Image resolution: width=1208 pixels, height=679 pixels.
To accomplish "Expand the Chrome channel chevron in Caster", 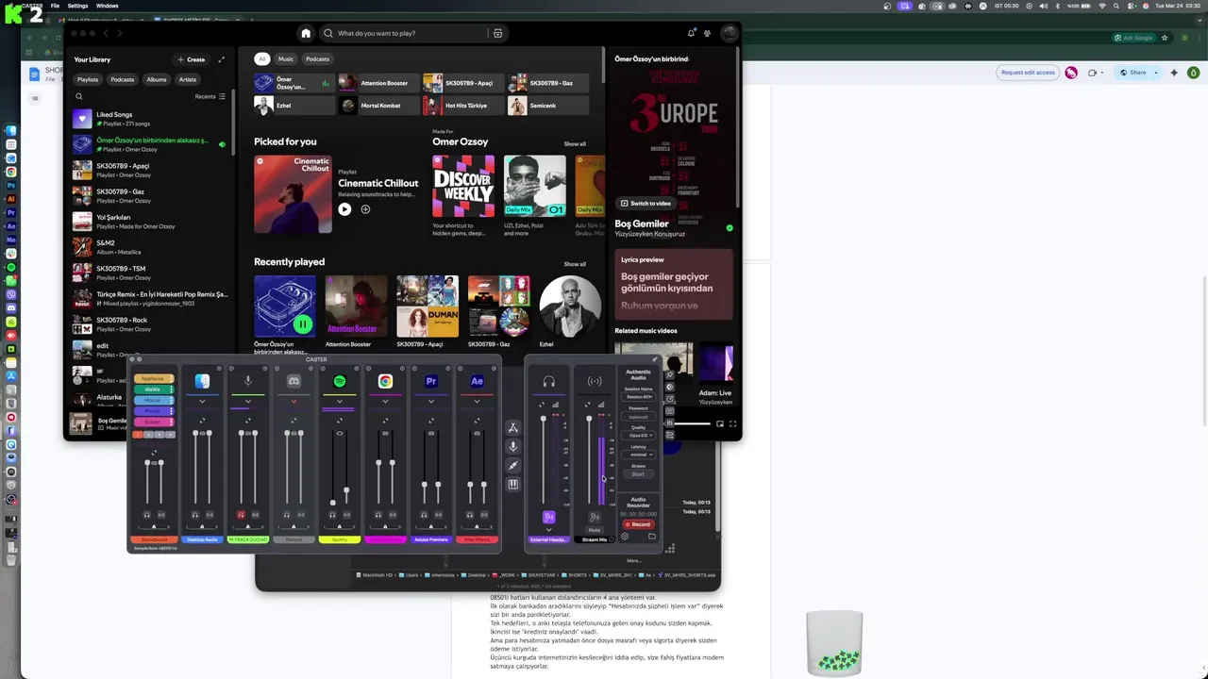I will coord(385,402).
